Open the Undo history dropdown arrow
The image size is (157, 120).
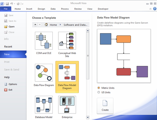[x=14, y=4]
